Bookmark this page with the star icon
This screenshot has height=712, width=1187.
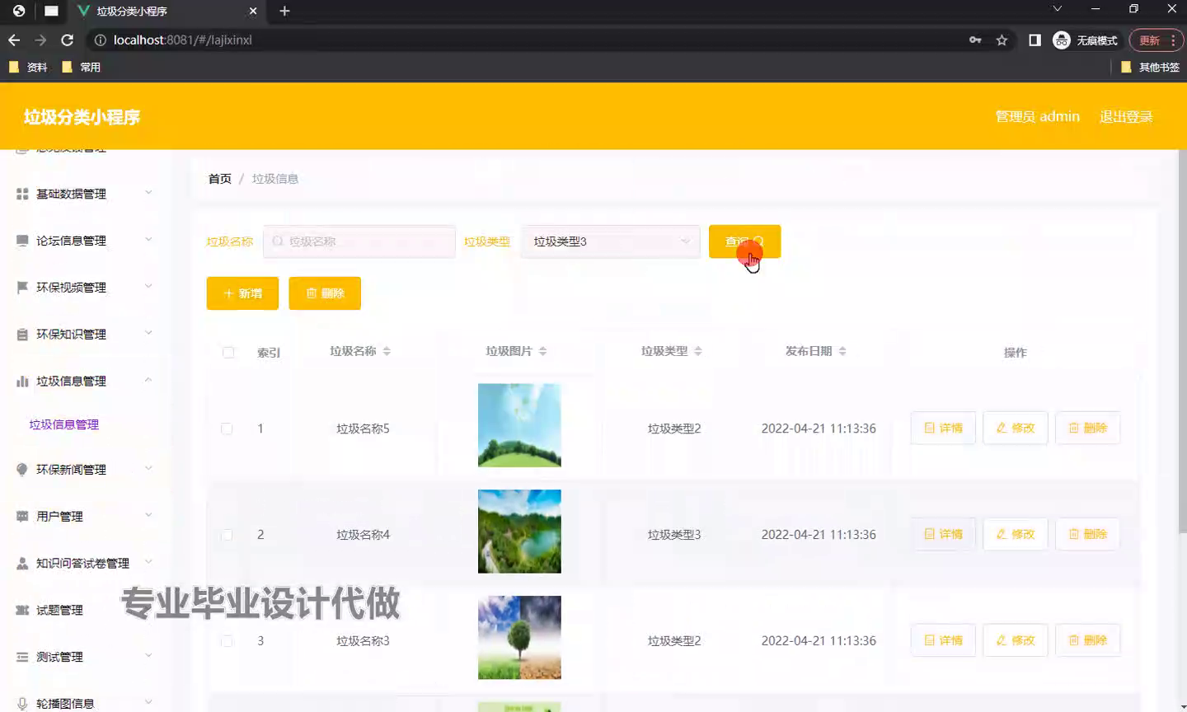click(x=1002, y=40)
